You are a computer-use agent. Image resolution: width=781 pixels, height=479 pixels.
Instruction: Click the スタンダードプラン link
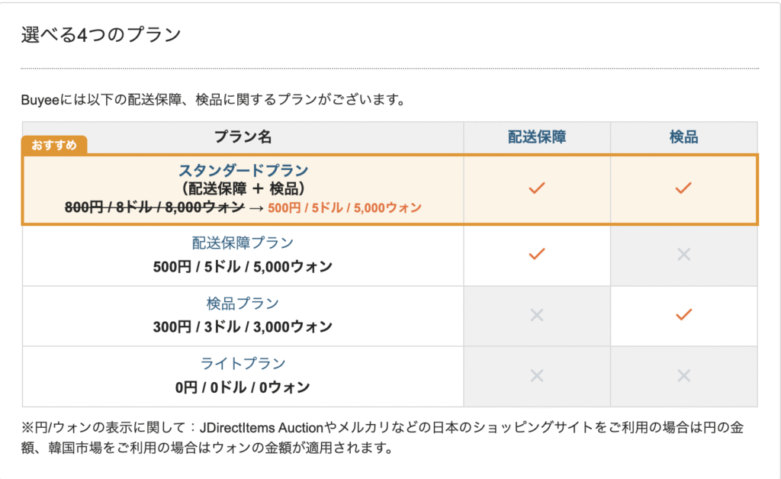[x=243, y=171]
